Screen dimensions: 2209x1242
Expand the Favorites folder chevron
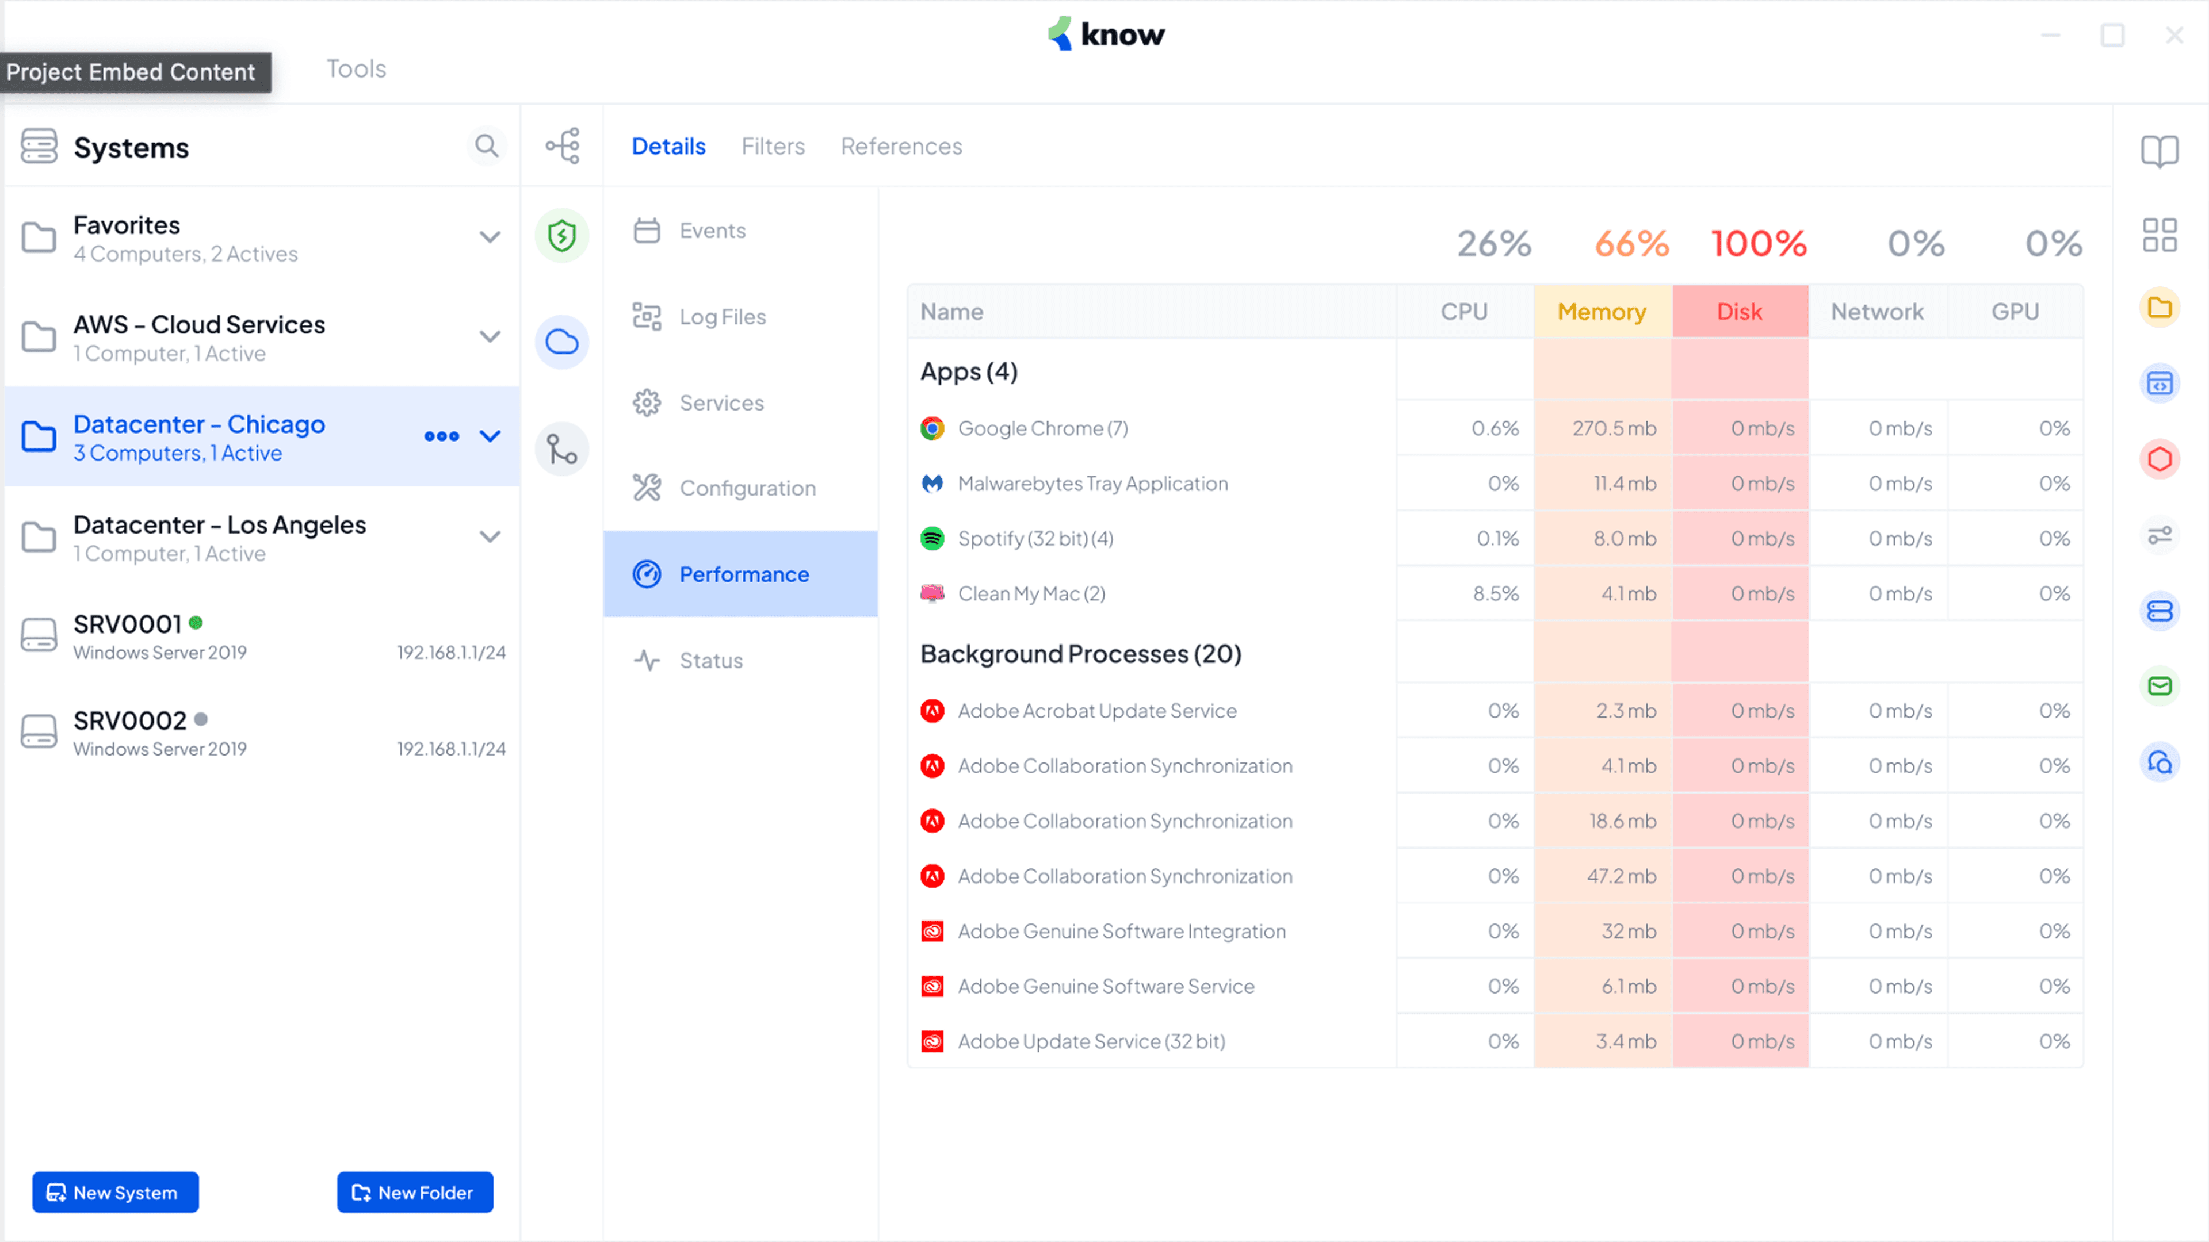pos(490,237)
